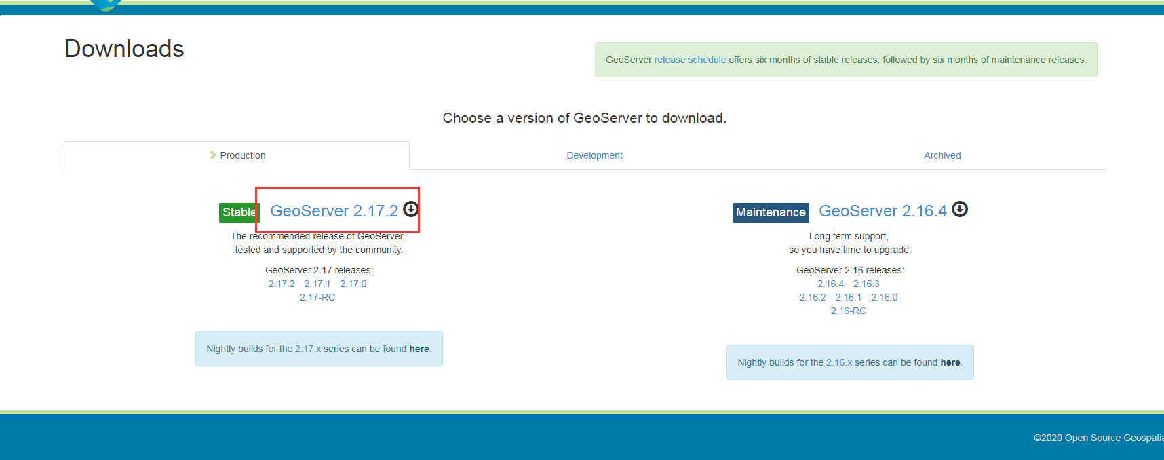Click 'GeoServer 2.17 releases:' label
This screenshot has width=1164, height=460.
tap(319, 270)
